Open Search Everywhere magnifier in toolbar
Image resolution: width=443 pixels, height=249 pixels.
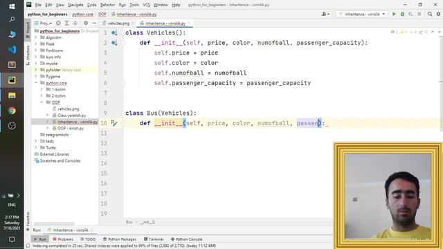pyautogui.click(x=430, y=14)
